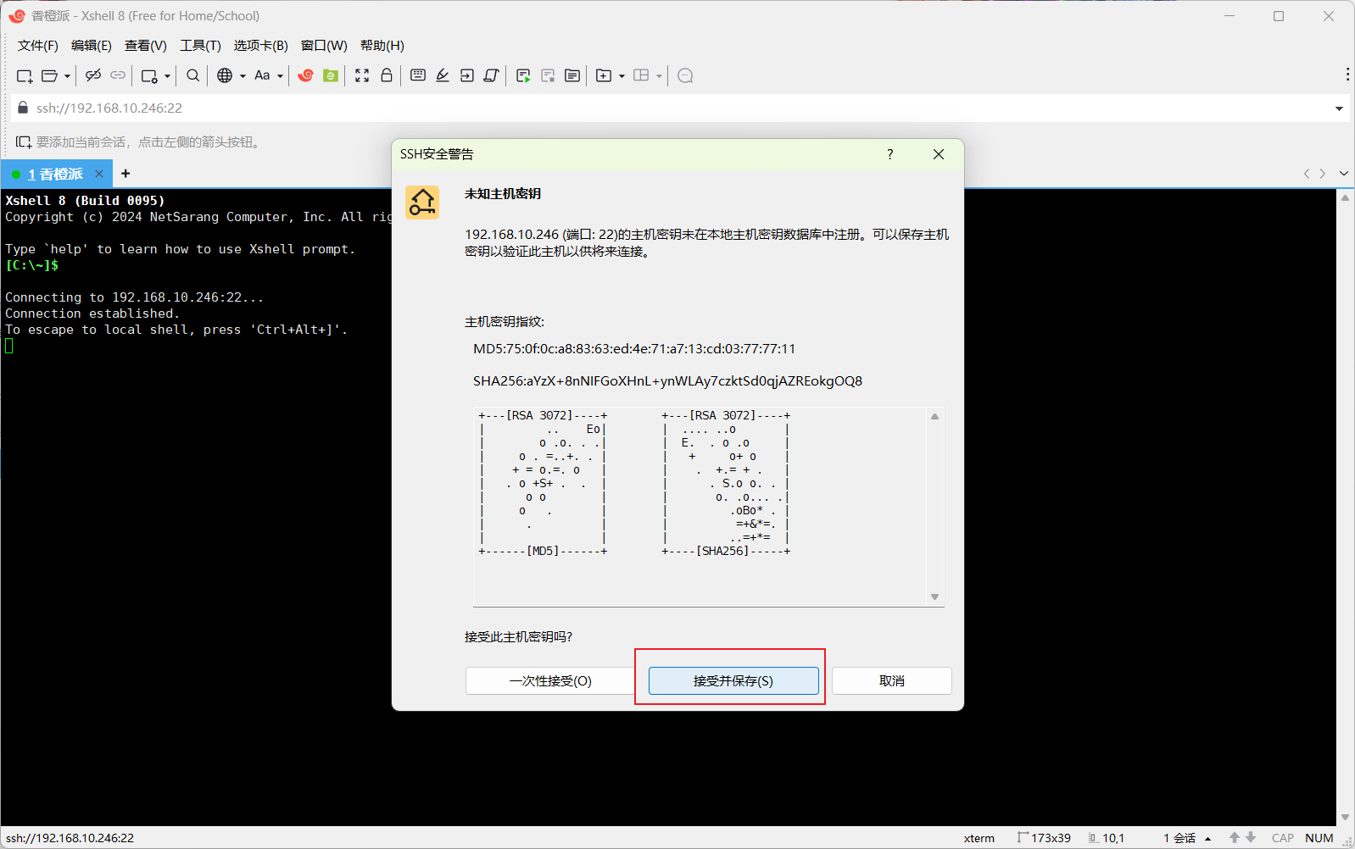1355x849 pixels.
Task: Click the New session toolbar icon
Action: [25, 76]
